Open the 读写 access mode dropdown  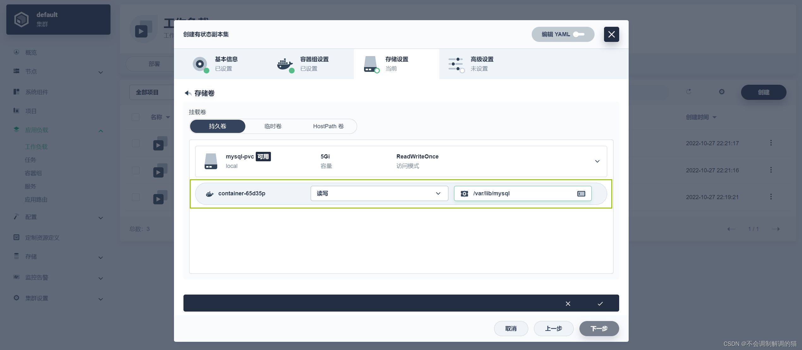coord(379,193)
